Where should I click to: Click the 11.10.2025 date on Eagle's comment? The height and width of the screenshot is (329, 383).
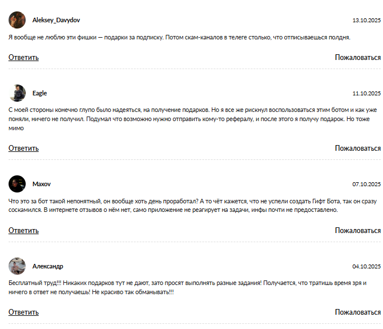tap(366, 93)
